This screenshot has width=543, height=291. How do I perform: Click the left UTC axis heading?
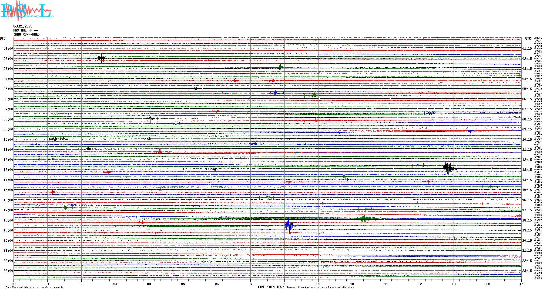click(x=3, y=39)
